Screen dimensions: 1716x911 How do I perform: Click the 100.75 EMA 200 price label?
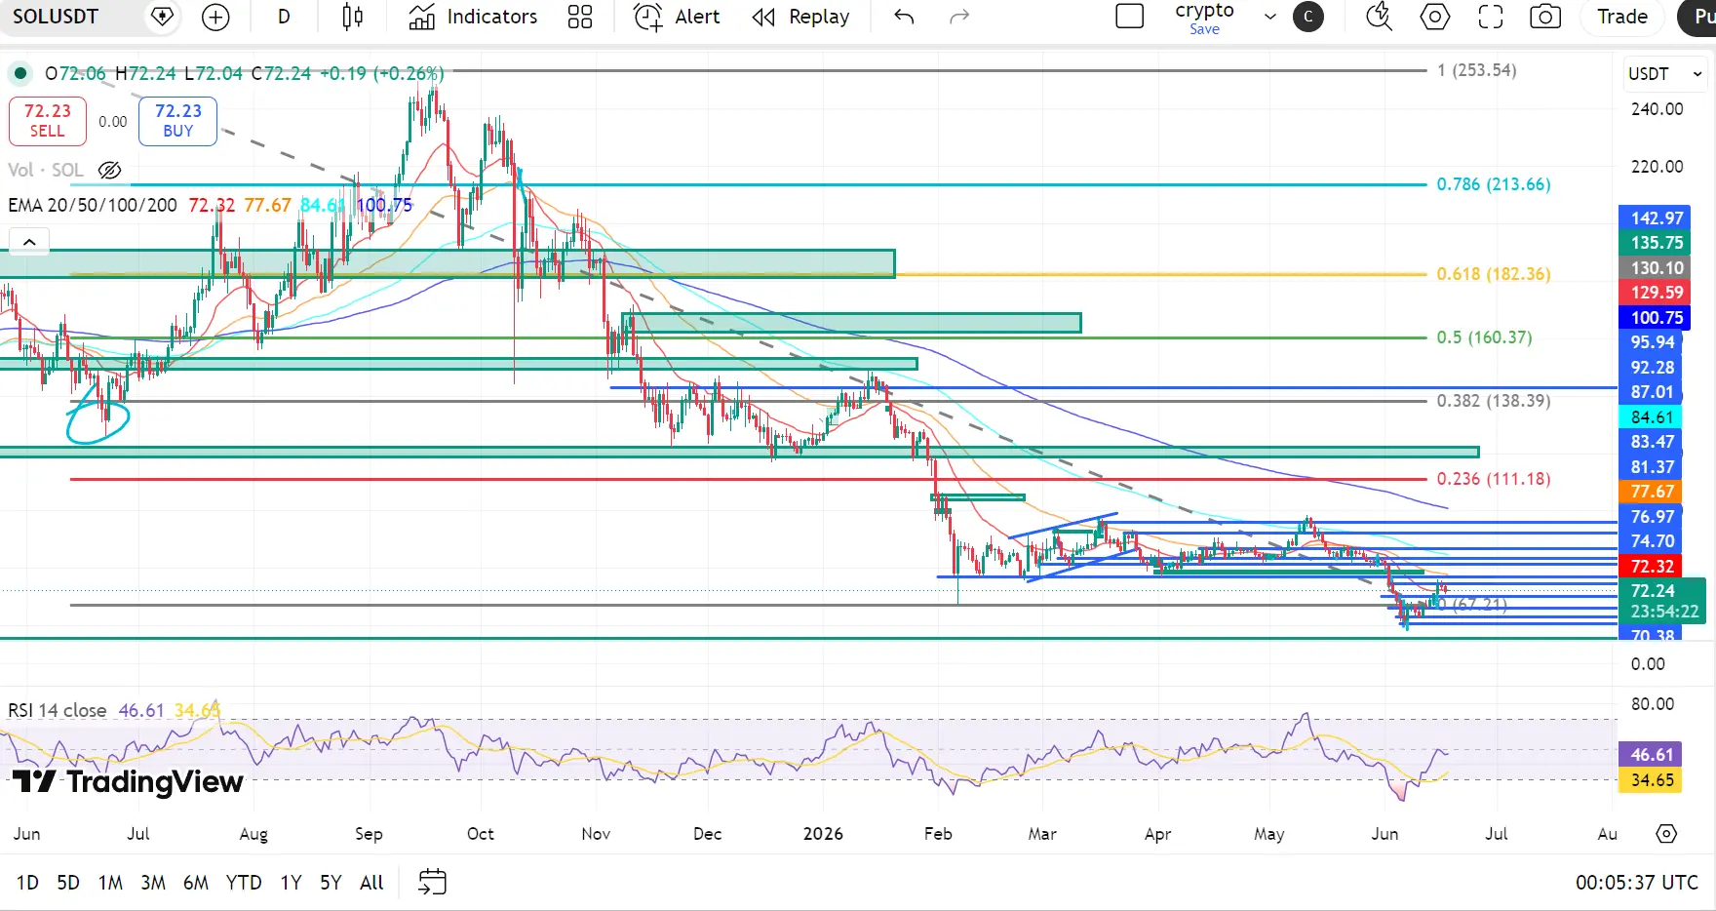tap(1655, 318)
